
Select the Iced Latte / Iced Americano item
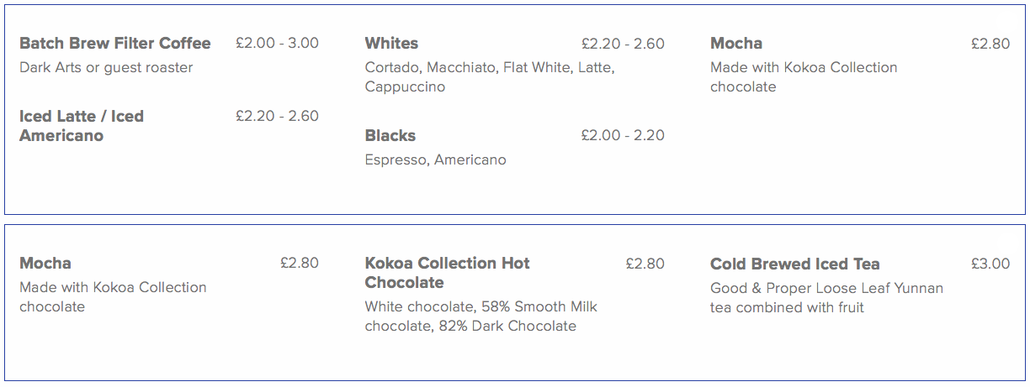(82, 126)
